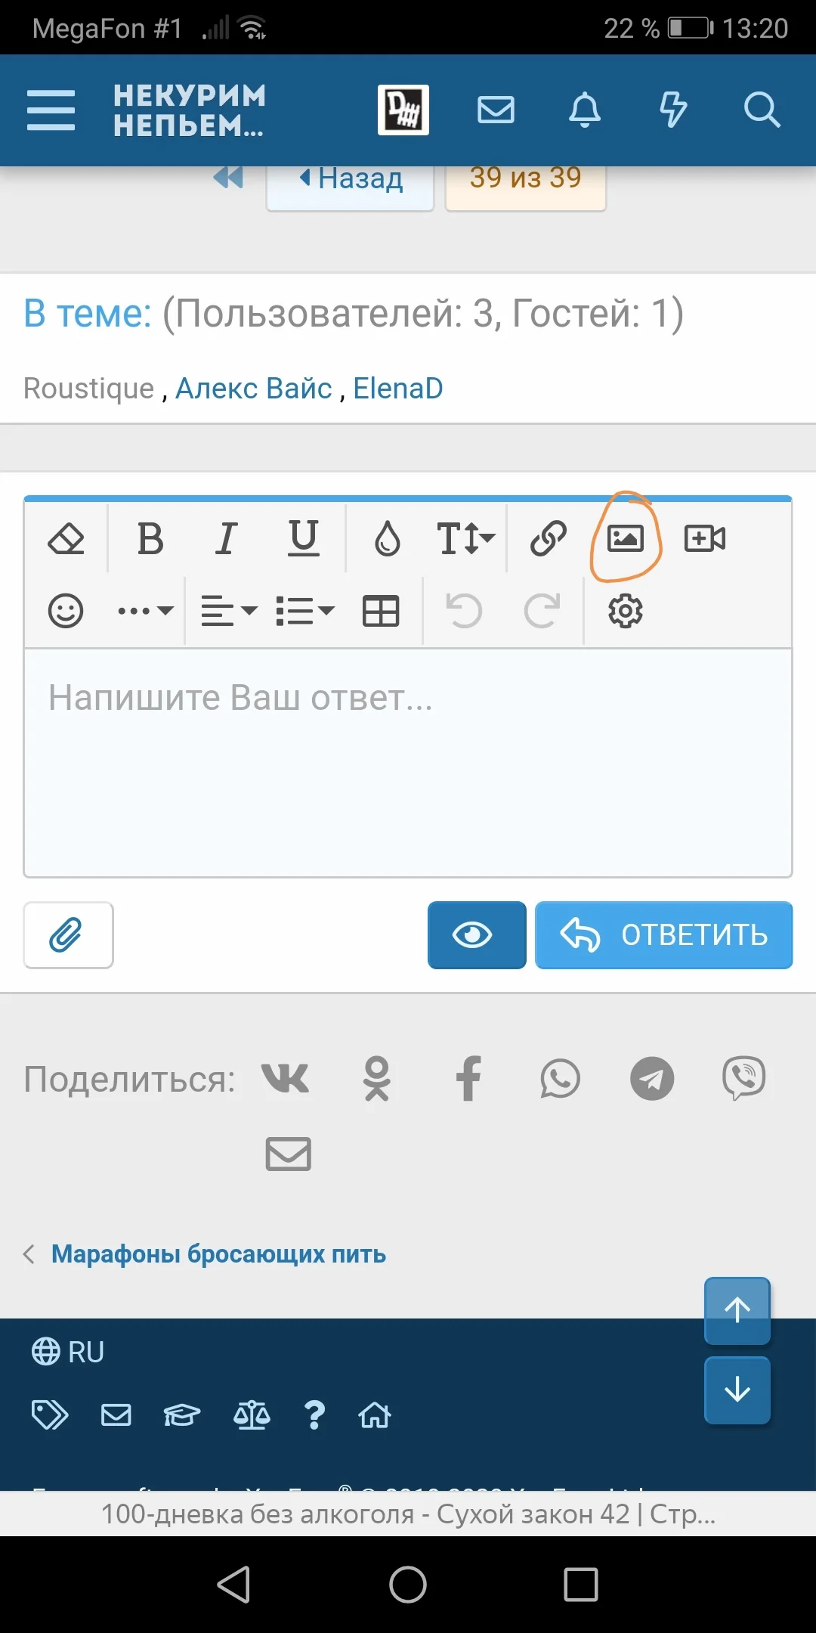Viewport: 816px width, 1633px height.
Task: Jump to top with up arrow button
Action: (x=737, y=1310)
